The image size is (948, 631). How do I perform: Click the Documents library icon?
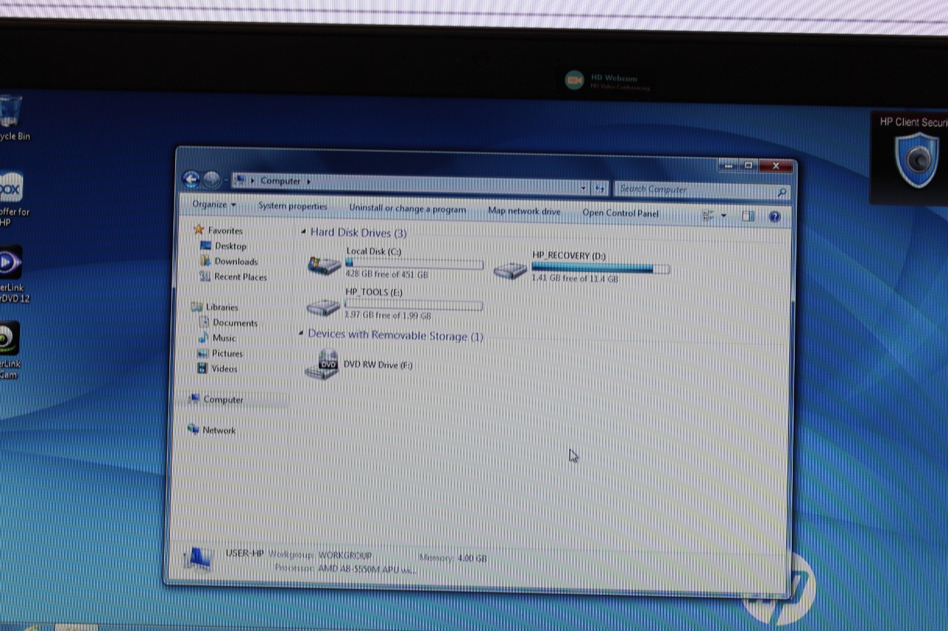click(x=204, y=322)
